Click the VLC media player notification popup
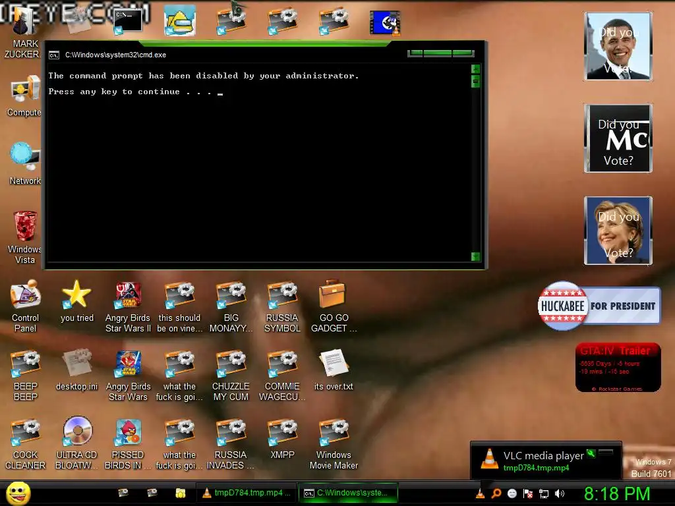675x506 pixels. point(546,460)
